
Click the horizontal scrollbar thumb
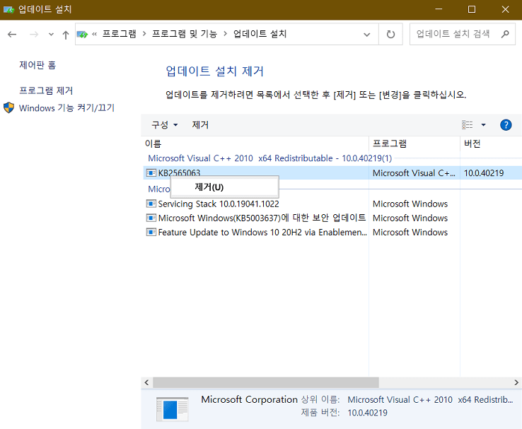click(x=266, y=382)
